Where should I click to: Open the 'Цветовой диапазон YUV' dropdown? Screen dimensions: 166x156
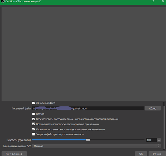tap(96, 146)
